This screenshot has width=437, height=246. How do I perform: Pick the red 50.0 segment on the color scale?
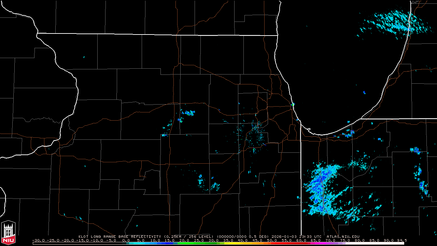[x=272, y=243]
